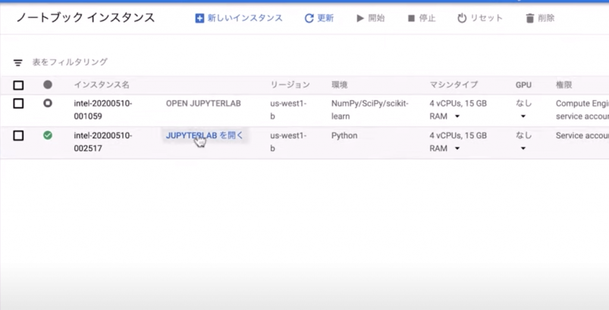Click the リージョン column header
This screenshot has height=310, width=609.
point(290,85)
